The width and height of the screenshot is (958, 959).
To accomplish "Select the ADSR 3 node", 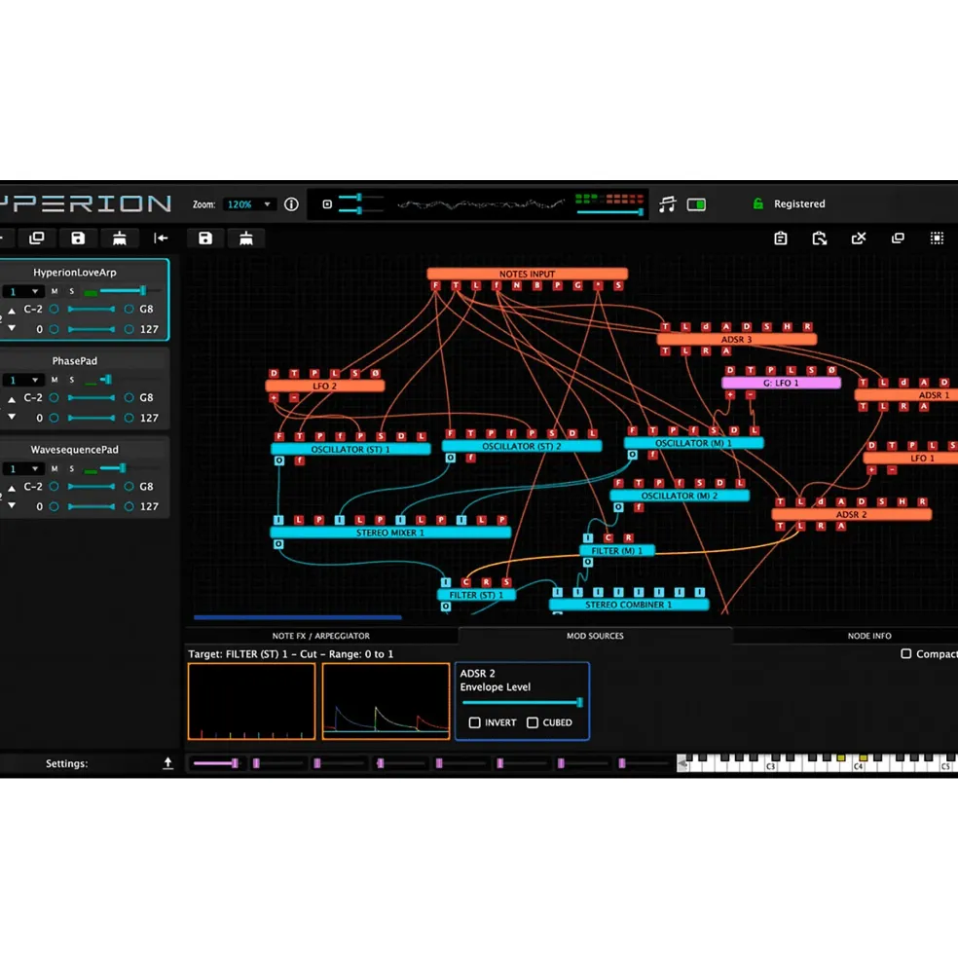I will tap(736, 340).
